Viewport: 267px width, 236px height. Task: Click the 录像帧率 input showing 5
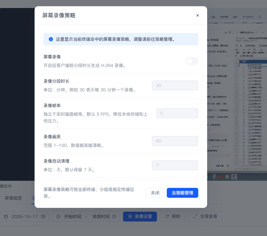[177, 113]
